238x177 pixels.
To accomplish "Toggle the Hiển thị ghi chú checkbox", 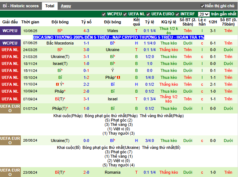I will tap(202, 6).
